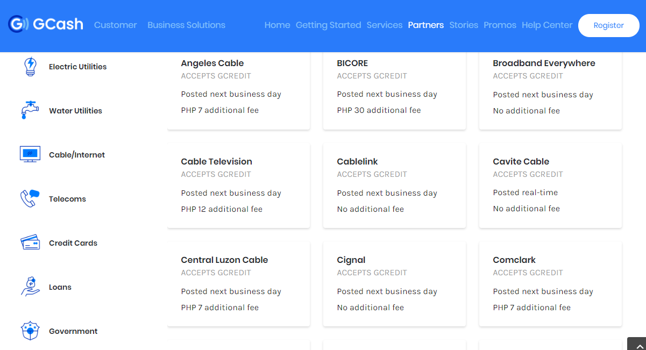Switch to the Customer section
The image size is (646, 350).
pos(115,25)
